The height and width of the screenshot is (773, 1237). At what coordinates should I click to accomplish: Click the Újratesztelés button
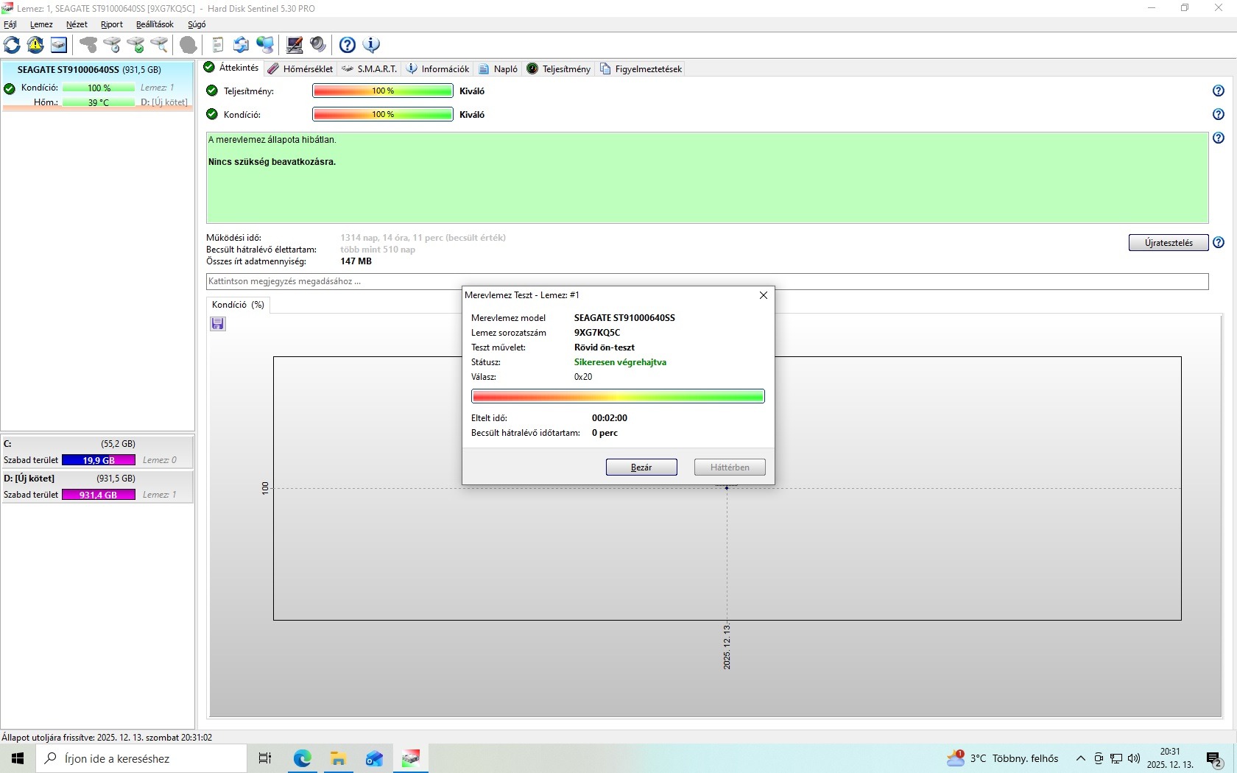coord(1169,243)
